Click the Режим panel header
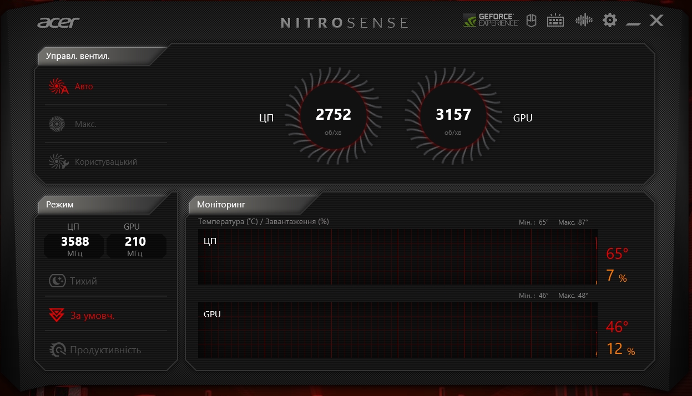 tap(60, 205)
